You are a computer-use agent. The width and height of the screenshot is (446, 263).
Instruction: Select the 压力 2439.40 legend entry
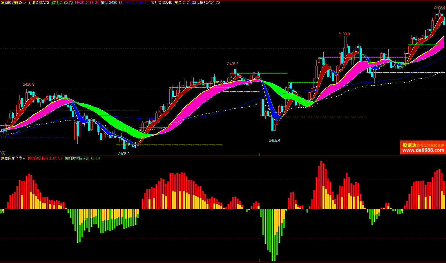pyautogui.click(x=161, y=3)
